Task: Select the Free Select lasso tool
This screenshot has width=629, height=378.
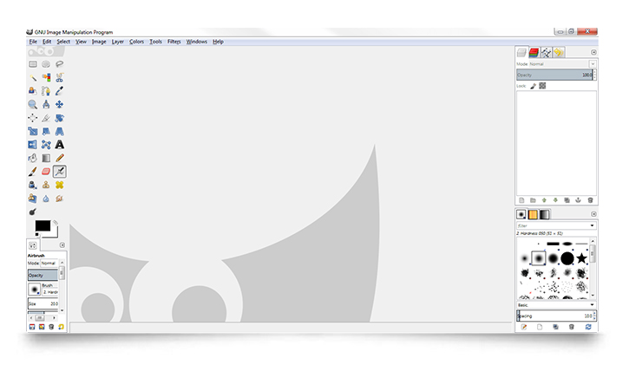Action: pyautogui.click(x=59, y=64)
